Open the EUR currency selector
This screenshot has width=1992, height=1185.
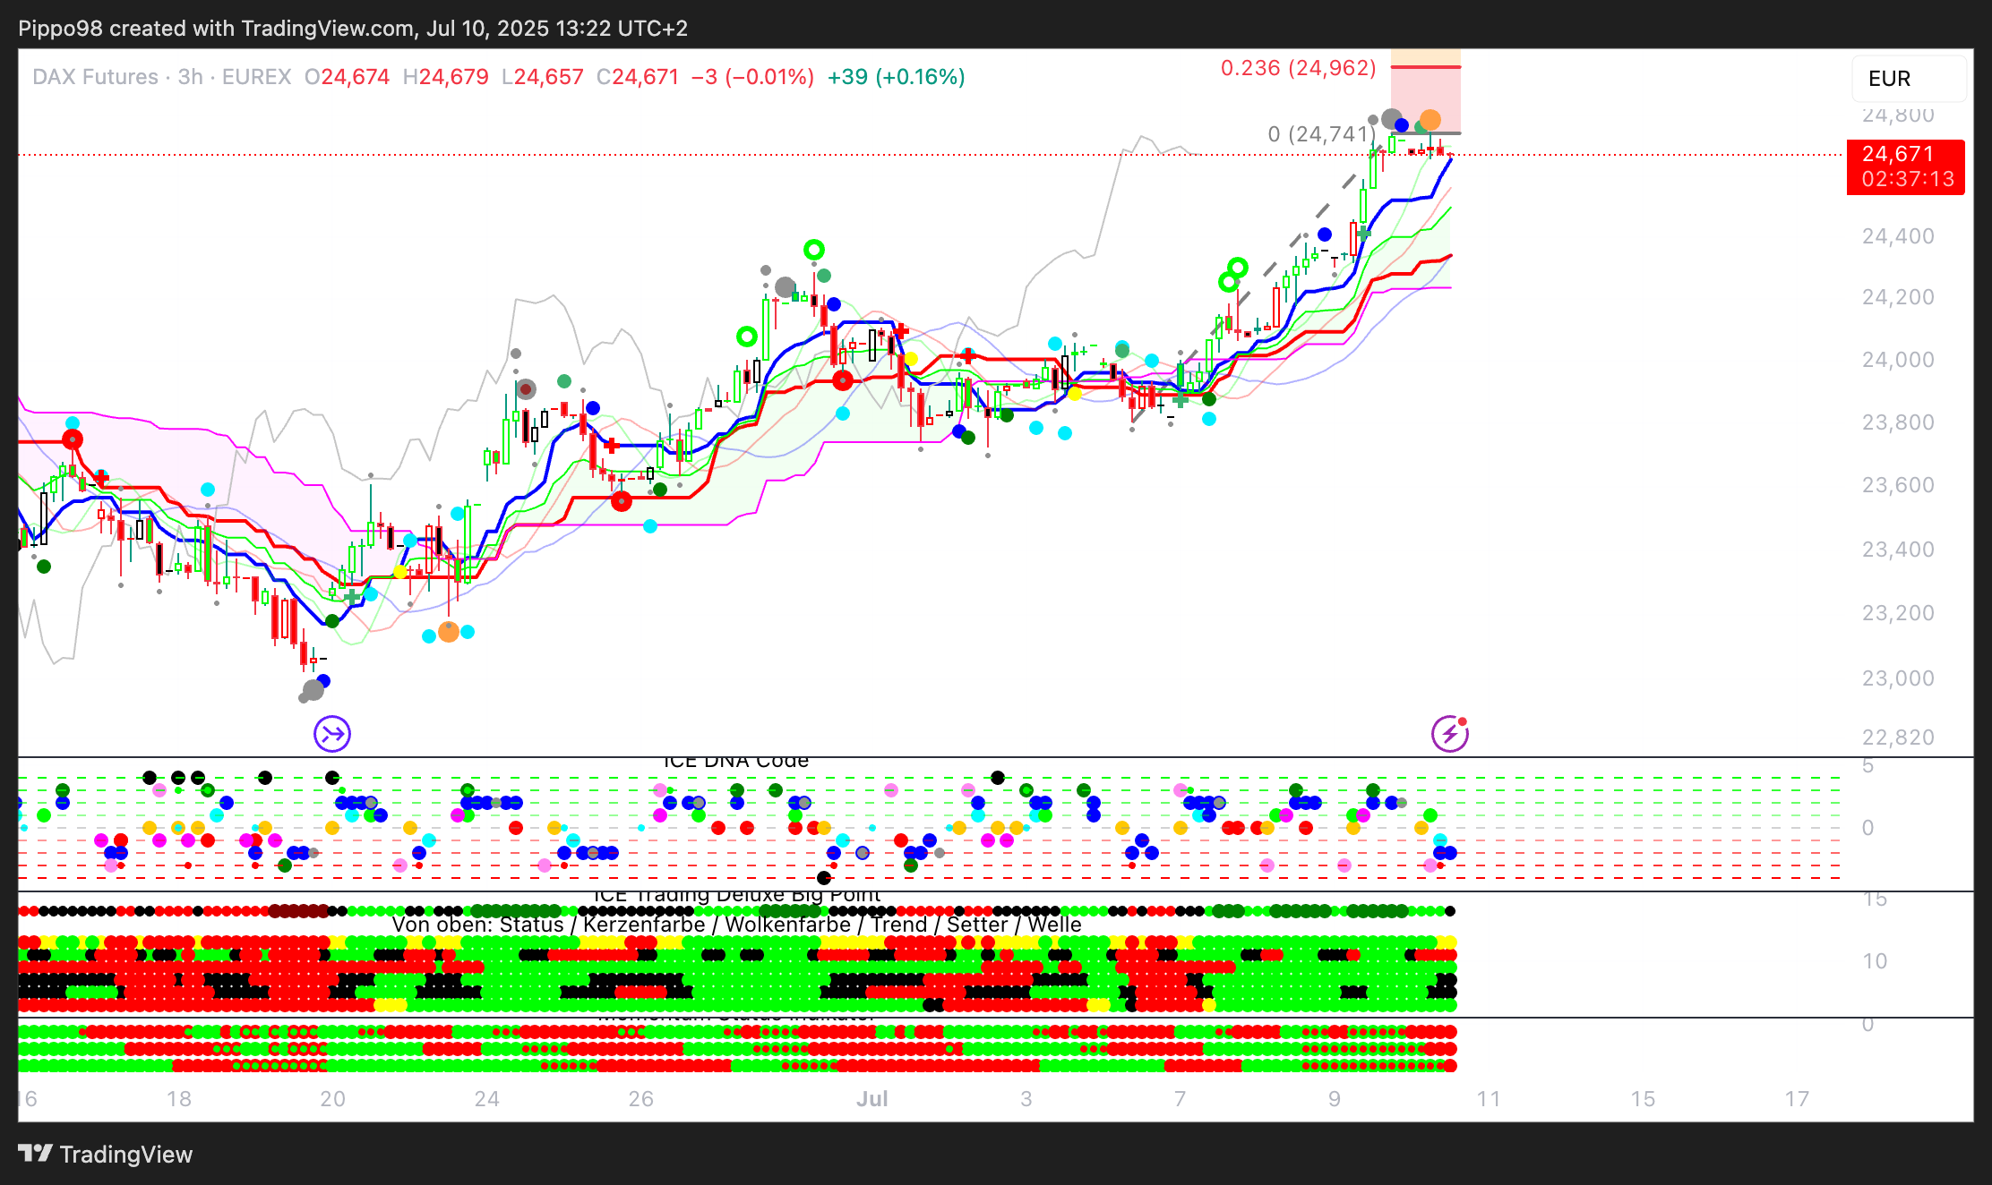click(x=1908, y=79)
